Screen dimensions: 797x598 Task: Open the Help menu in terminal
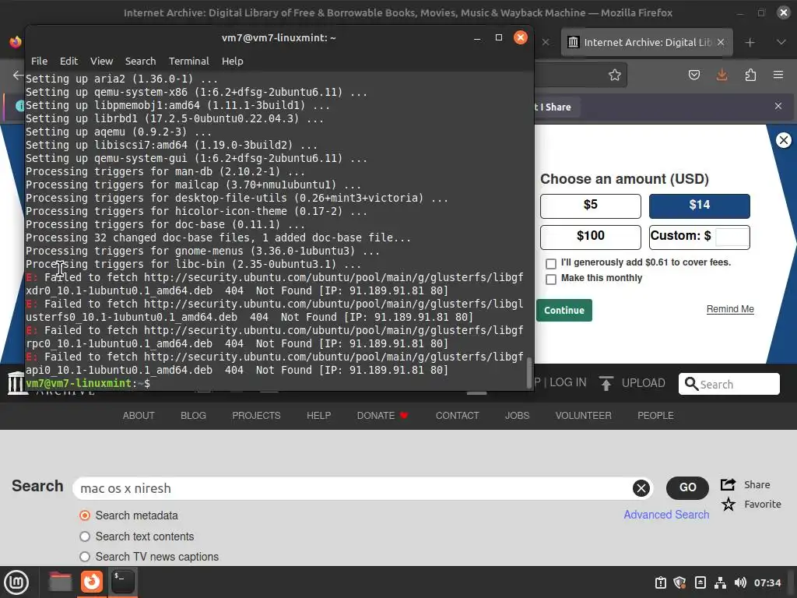[x=232, y=61]
